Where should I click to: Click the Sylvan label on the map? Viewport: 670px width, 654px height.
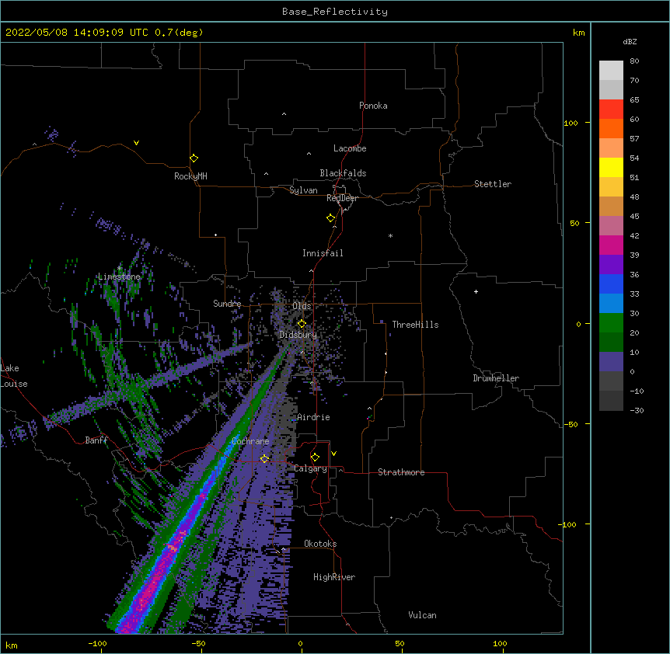pyautogui.click(x=303, y=190)
